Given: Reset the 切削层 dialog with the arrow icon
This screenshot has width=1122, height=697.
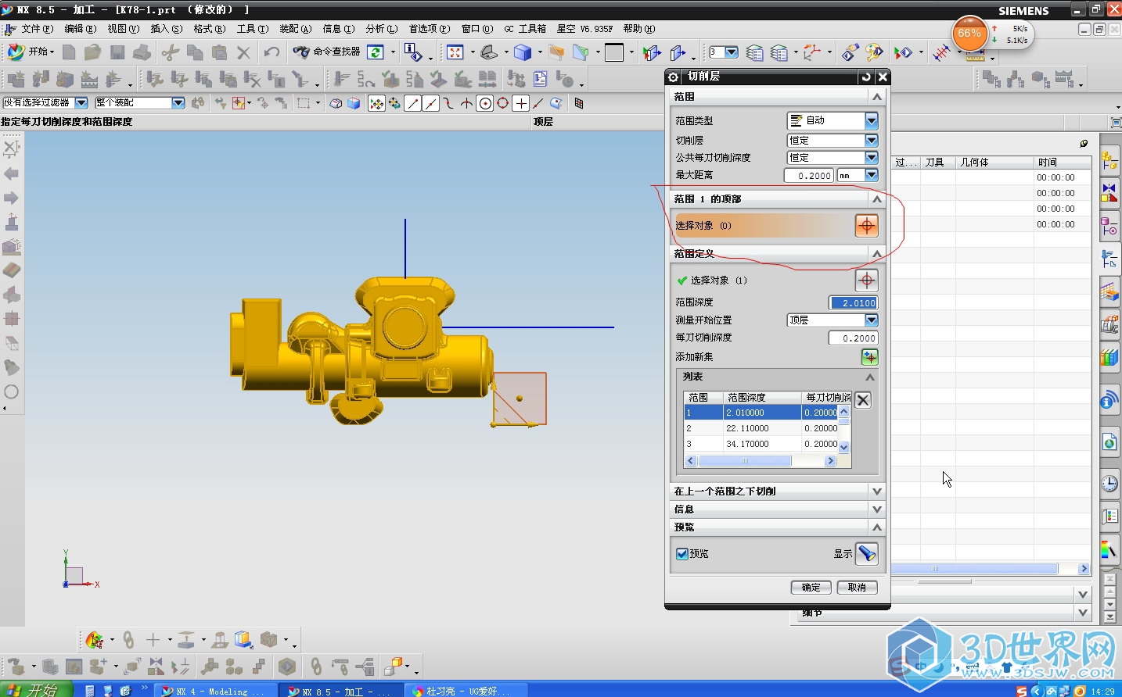Looking at the screenshot, I should tap(866, 77).
